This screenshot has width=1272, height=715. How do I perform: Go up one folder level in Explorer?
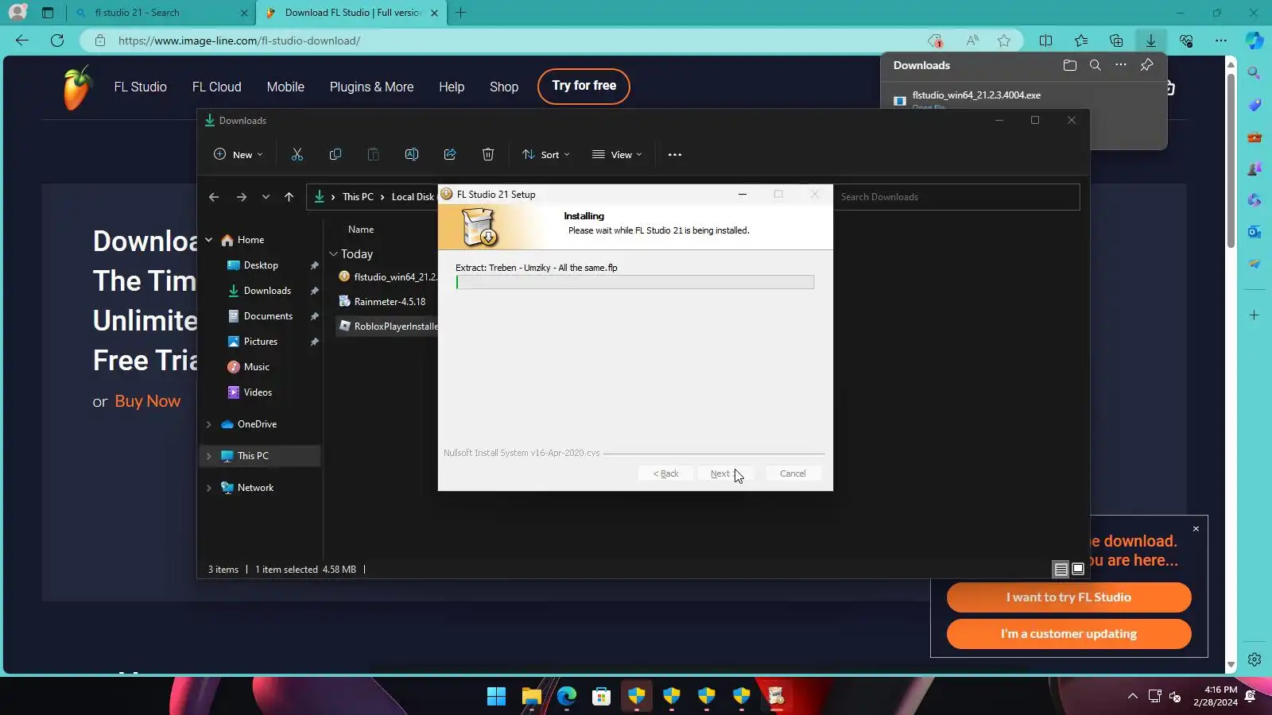click(289, 197)
